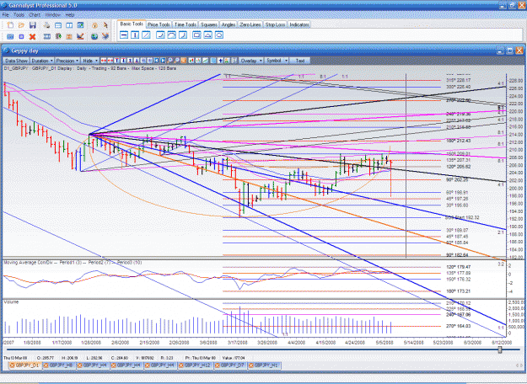Image resolution: width=527 pixels, height=384 pixels.
Task: Click the 228.00 price on right scale
Action: coord(515,81)
